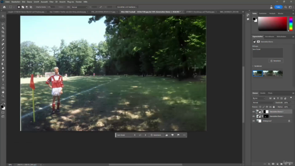The width and height of the screenshot is (295, 166).
Task: Create a new group folder icon
Action: 282,164
